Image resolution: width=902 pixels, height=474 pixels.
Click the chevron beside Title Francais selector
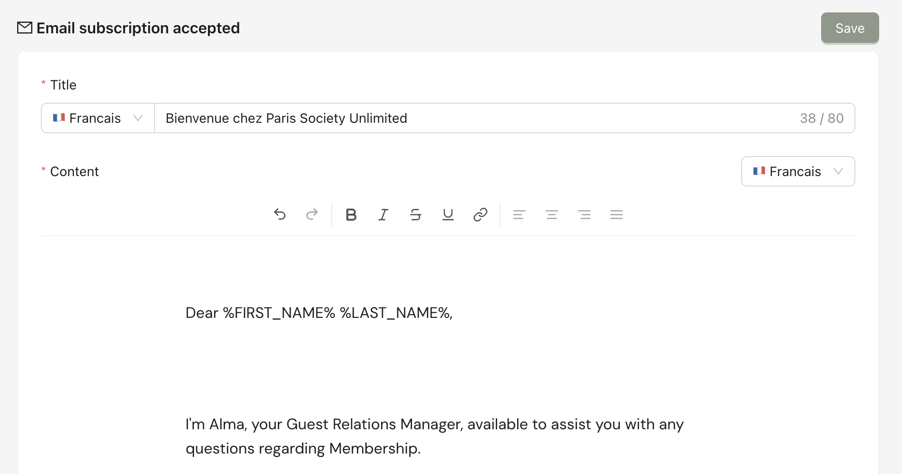coord(138,118)
